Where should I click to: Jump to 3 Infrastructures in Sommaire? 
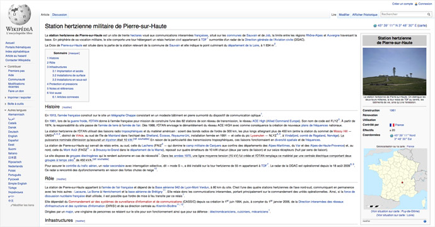[57, 67]
